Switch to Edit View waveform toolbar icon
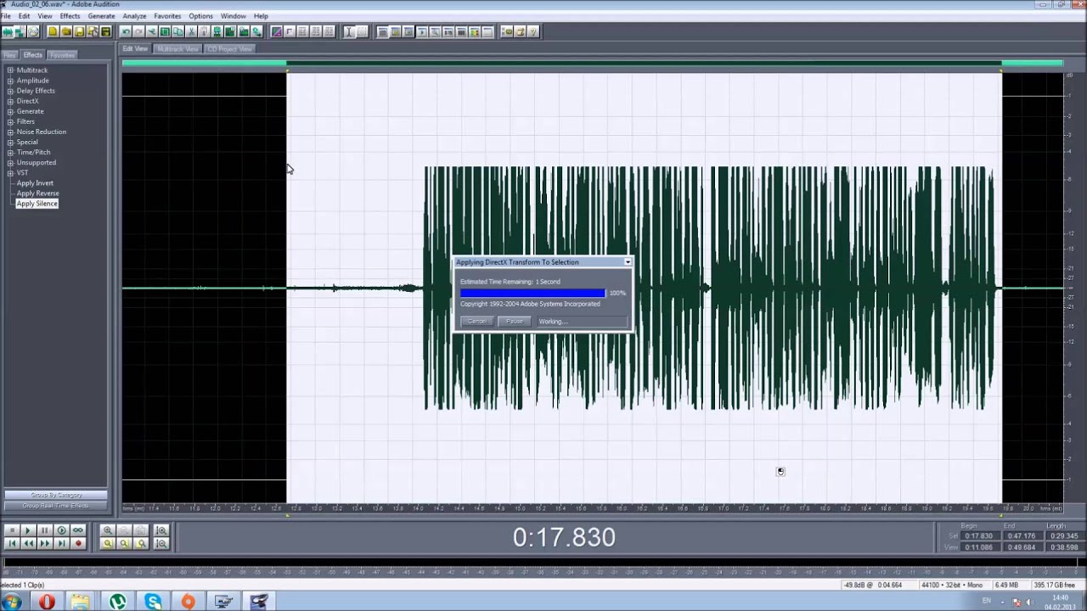The width and height of the screenshot is (1087, 611). [x=7, y=31]
